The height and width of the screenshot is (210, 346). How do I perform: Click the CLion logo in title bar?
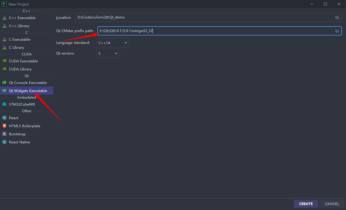[x=4, y=4]
